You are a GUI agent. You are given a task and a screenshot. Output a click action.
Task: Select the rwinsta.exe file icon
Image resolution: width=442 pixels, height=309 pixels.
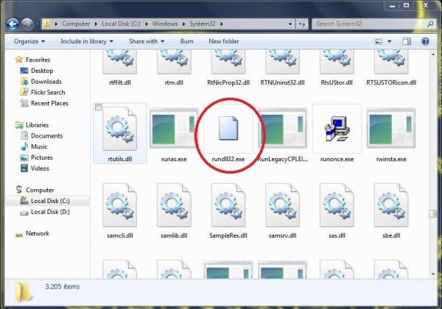click(x=391, y=128)
